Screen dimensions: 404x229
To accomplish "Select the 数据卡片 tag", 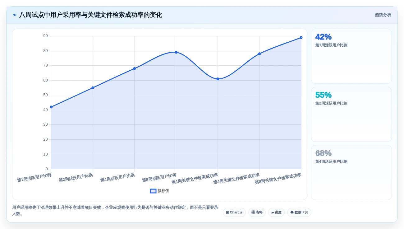I will click(299, 212).
